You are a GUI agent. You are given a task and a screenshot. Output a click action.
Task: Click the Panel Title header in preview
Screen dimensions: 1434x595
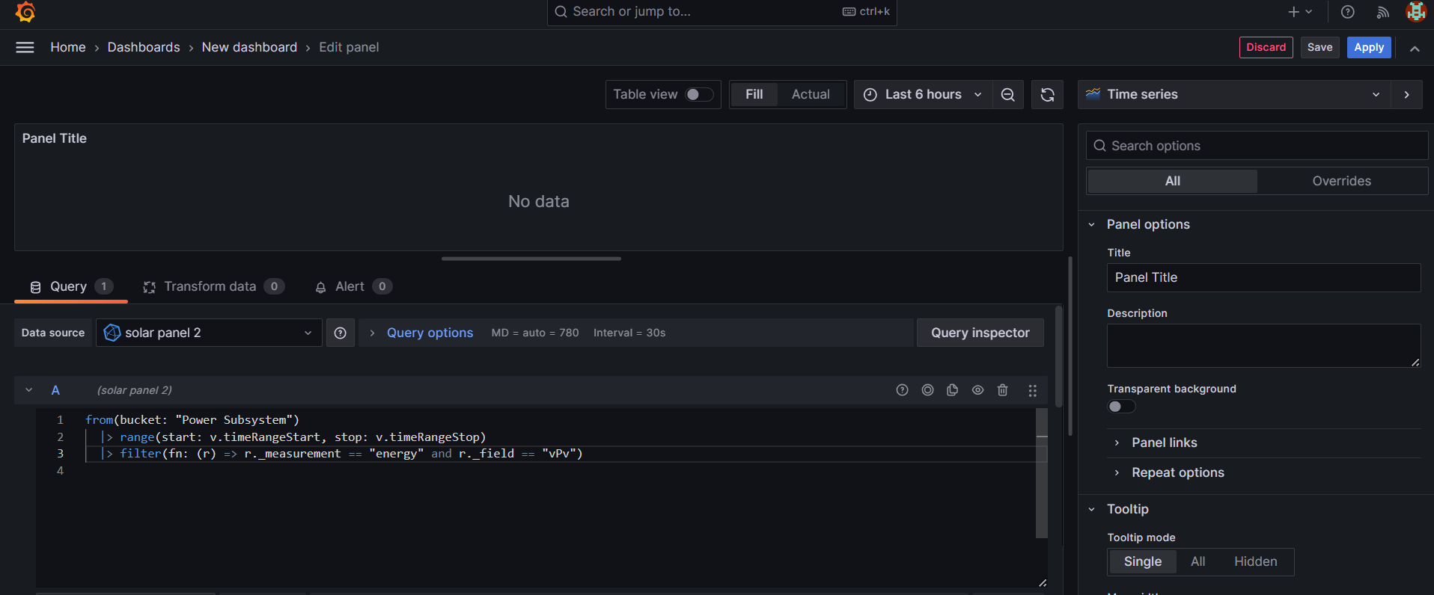click(55, 138)
